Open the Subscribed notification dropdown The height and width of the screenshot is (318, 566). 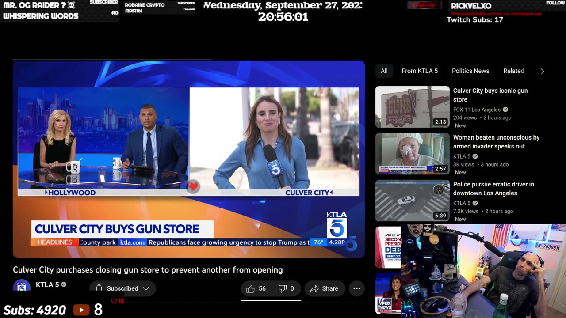click(x=122, y=288)
